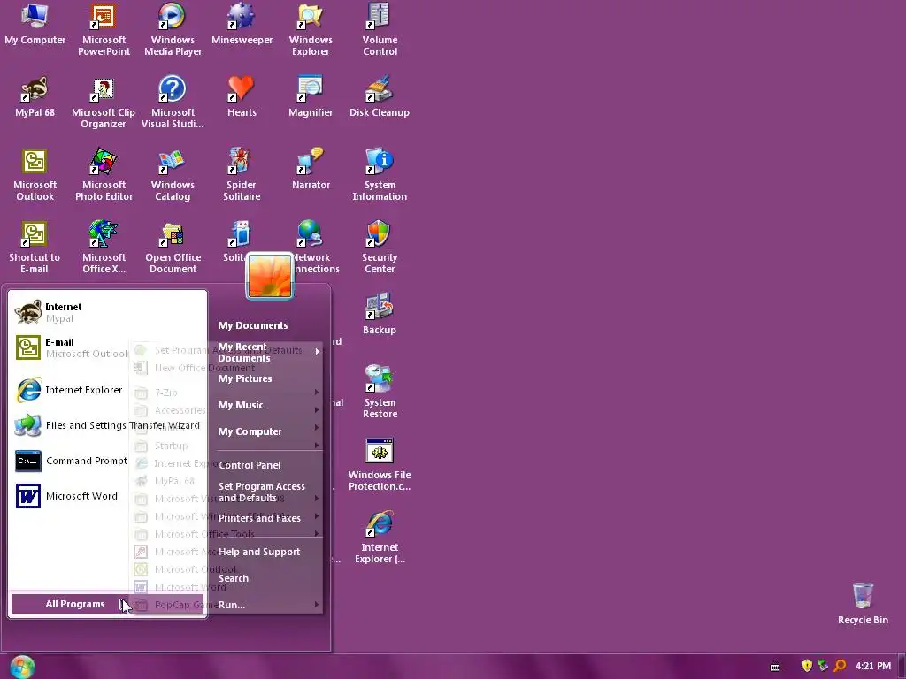Open Security Center shield icon
Viewport: 906px width, 679px height.
coord(380,248)
